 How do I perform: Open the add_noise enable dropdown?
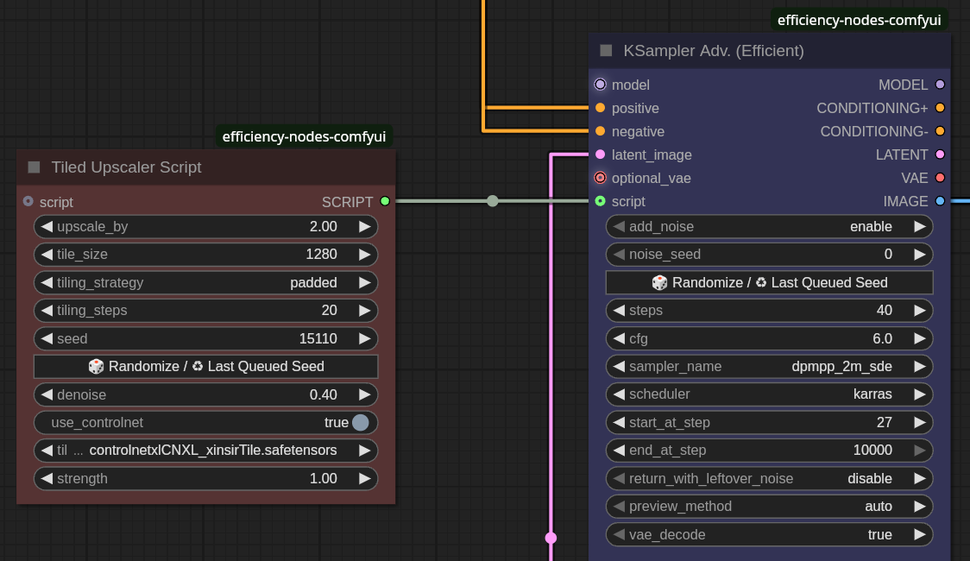coord(769,226)
